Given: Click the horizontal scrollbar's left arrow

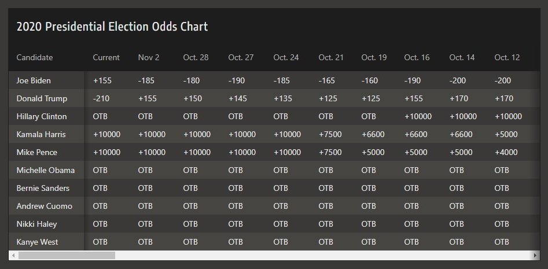Looking at the screenshot, I should coord(13,255).
